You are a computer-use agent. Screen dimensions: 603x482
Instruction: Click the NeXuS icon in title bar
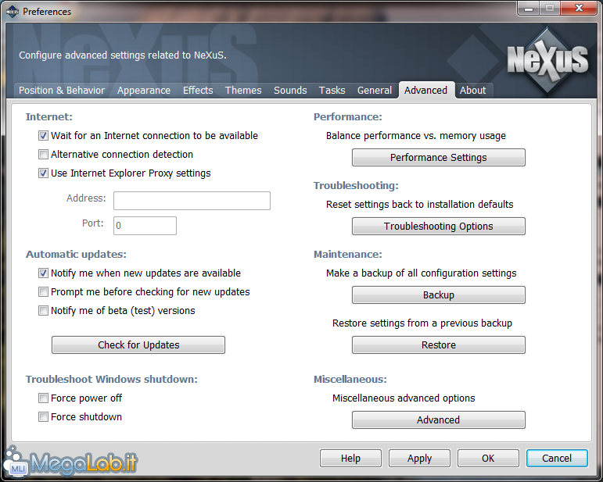(x=12, y=12)
